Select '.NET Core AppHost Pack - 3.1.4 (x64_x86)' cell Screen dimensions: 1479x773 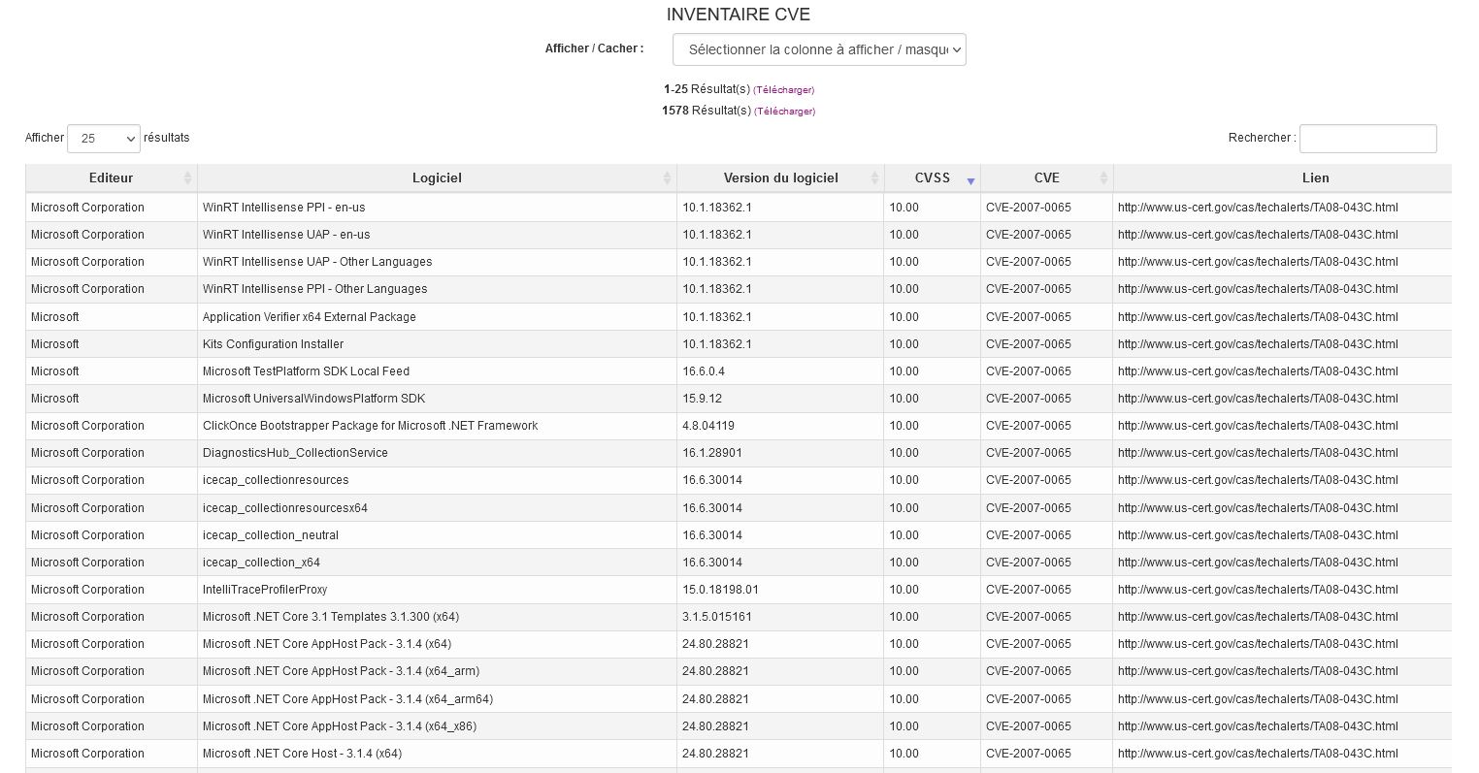pyautogui.click(x=437, y=726)
